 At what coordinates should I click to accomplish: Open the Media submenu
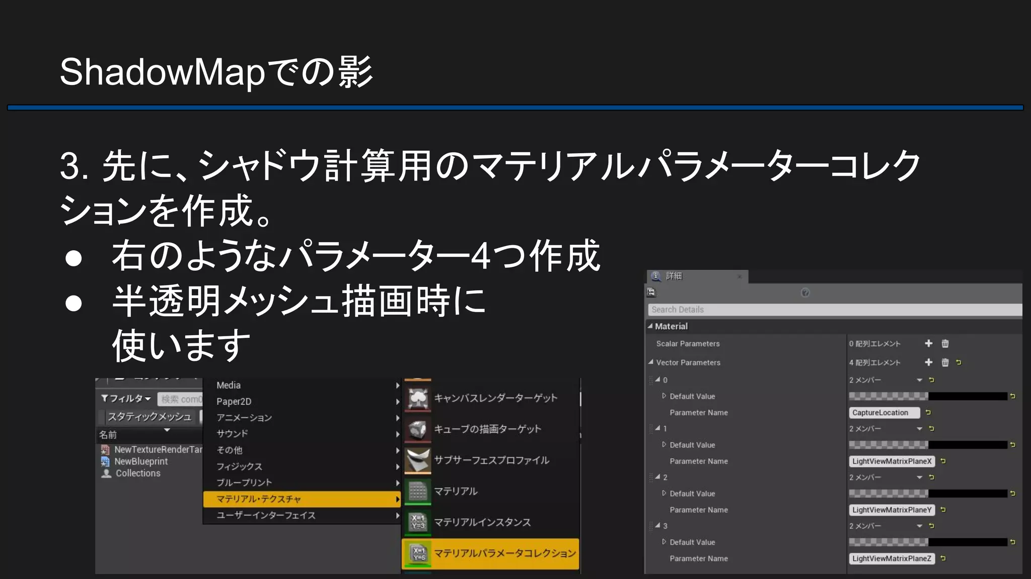click(x=302, y=385)
